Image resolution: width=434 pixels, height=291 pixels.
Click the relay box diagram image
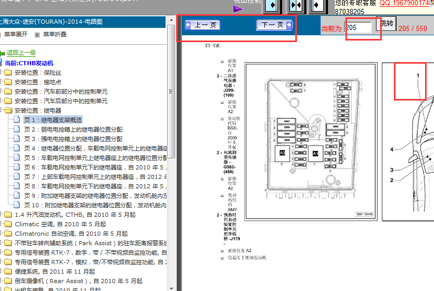[x=311, y=142]
